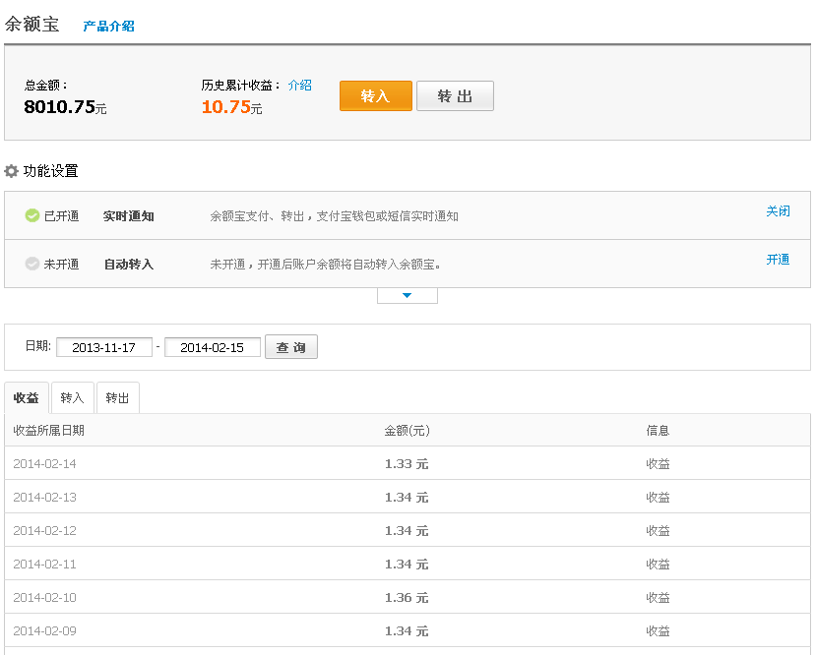Select the 2014-02-14 earnings row
Viewport: 816px width, 655px height.
click(x=407, y=464)
